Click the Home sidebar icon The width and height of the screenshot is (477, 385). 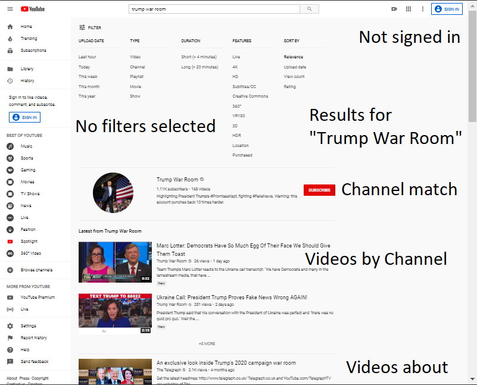[10, 27]
